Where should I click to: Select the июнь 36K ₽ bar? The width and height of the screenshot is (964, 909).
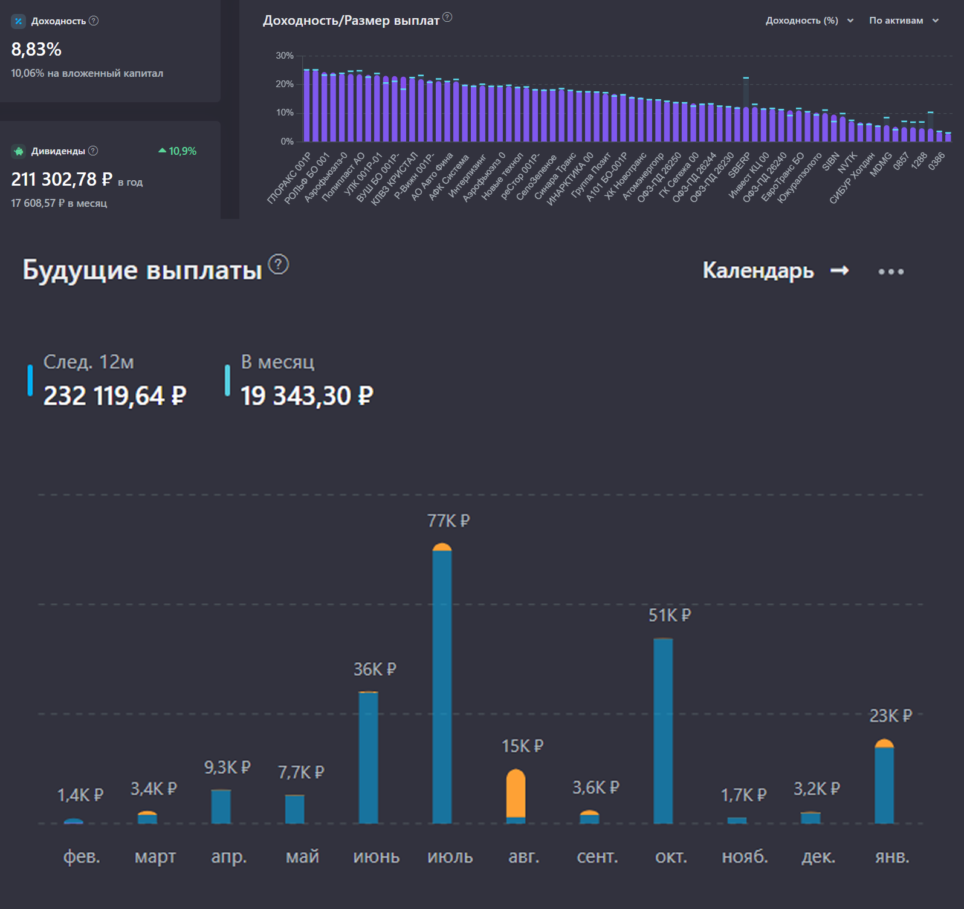[368, 757]
